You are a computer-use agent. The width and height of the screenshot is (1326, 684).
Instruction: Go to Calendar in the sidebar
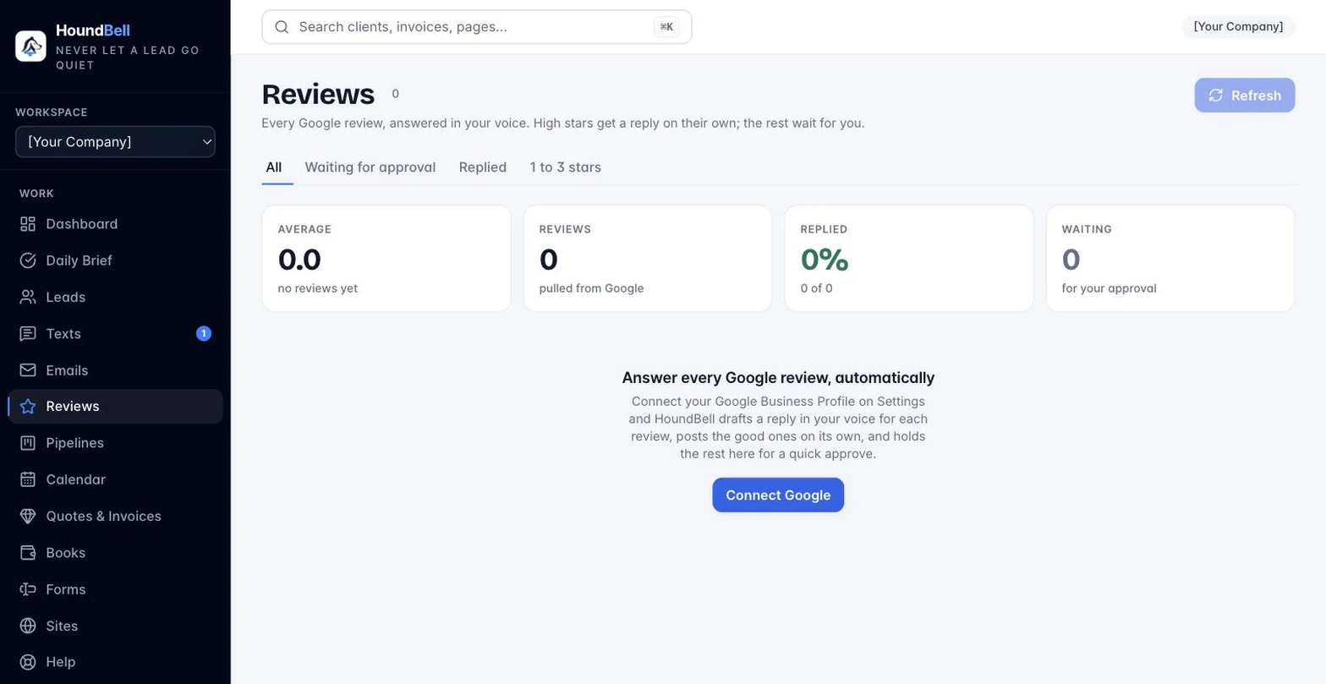point(116,479)
